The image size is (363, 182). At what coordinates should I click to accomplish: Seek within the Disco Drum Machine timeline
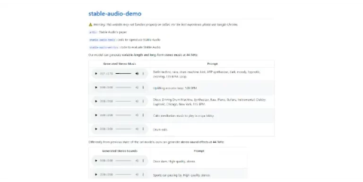[x=123, y=101]
